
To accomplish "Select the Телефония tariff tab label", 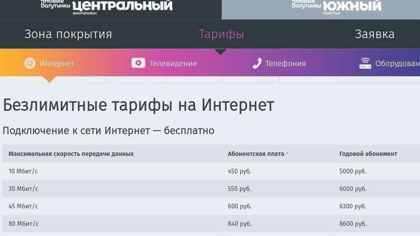I will [x=286, y=63].
